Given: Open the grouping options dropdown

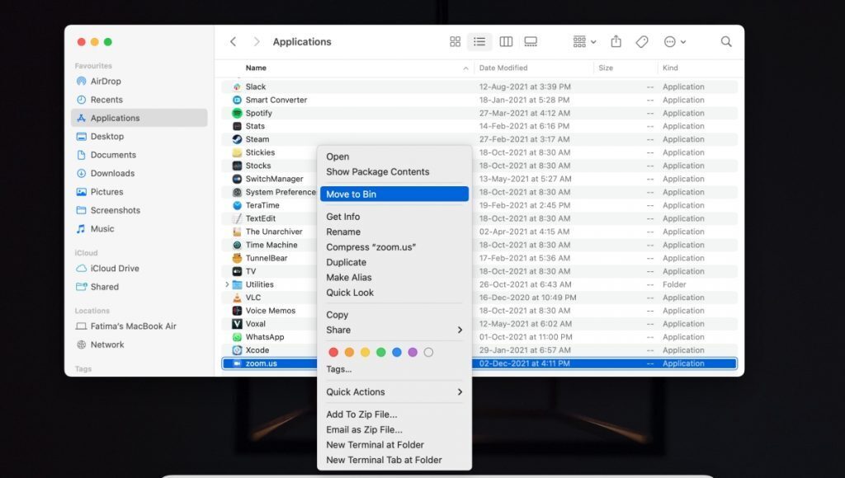Looking at the screenshot, I should 580,41.
